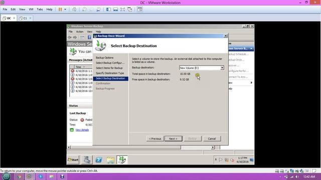This screenshot has width=321, height=180.
Task: Enter full screen mode icon
Action: click(x=122, y=9)
